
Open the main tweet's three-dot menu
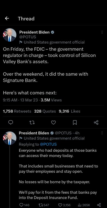coord(102,32)
